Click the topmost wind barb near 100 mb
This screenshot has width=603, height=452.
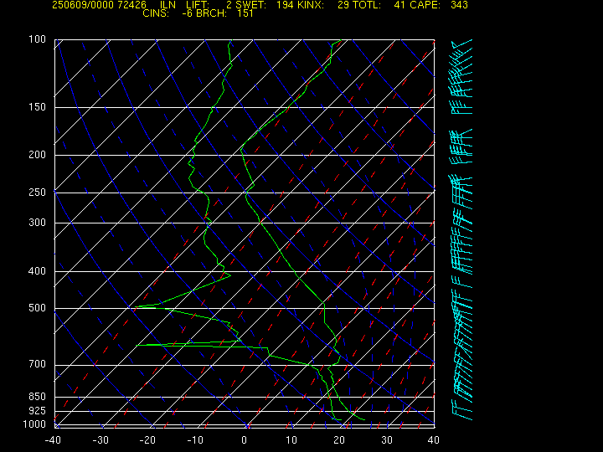pyautogui.click(x=461, y=44)
